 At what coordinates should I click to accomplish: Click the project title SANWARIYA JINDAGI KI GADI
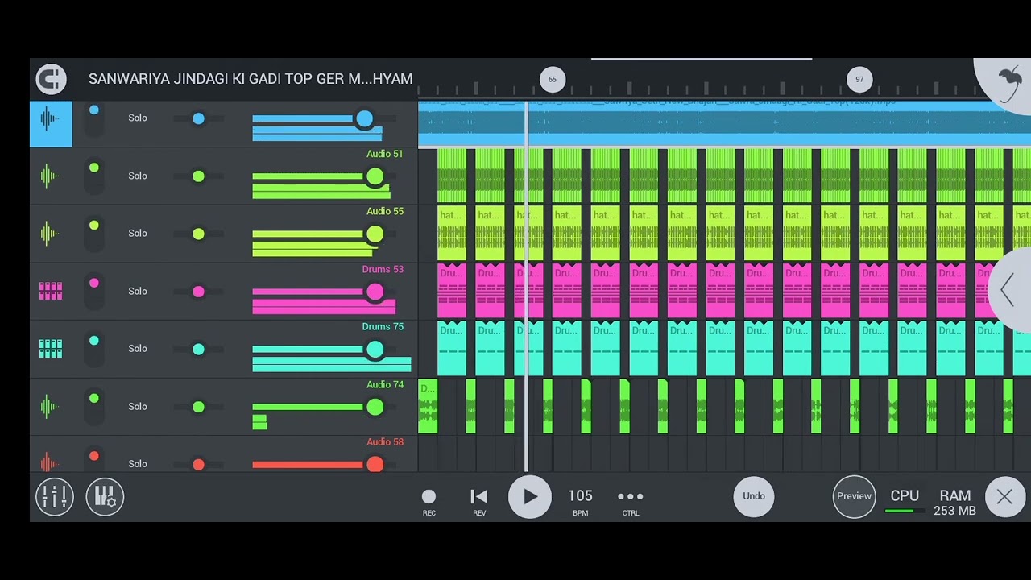pyautogui.click(x=251, y=79)
